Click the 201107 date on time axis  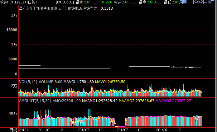[44, 130]
